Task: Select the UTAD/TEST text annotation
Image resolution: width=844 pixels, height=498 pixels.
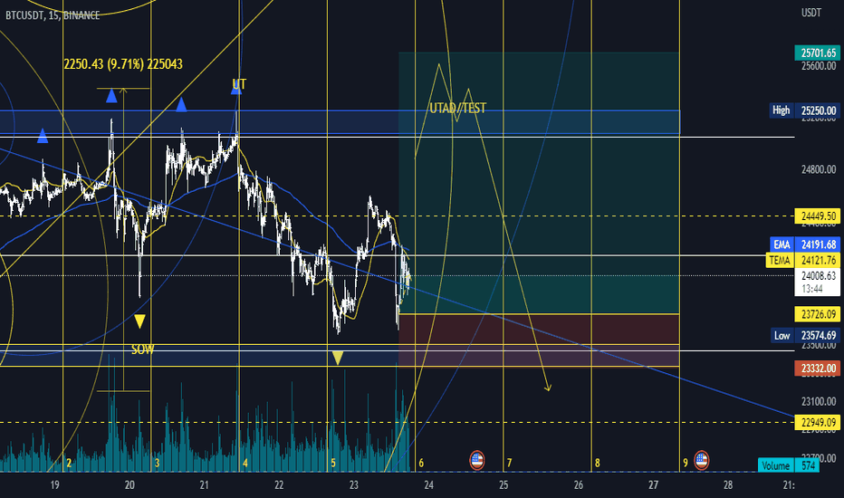Action: 458,109
